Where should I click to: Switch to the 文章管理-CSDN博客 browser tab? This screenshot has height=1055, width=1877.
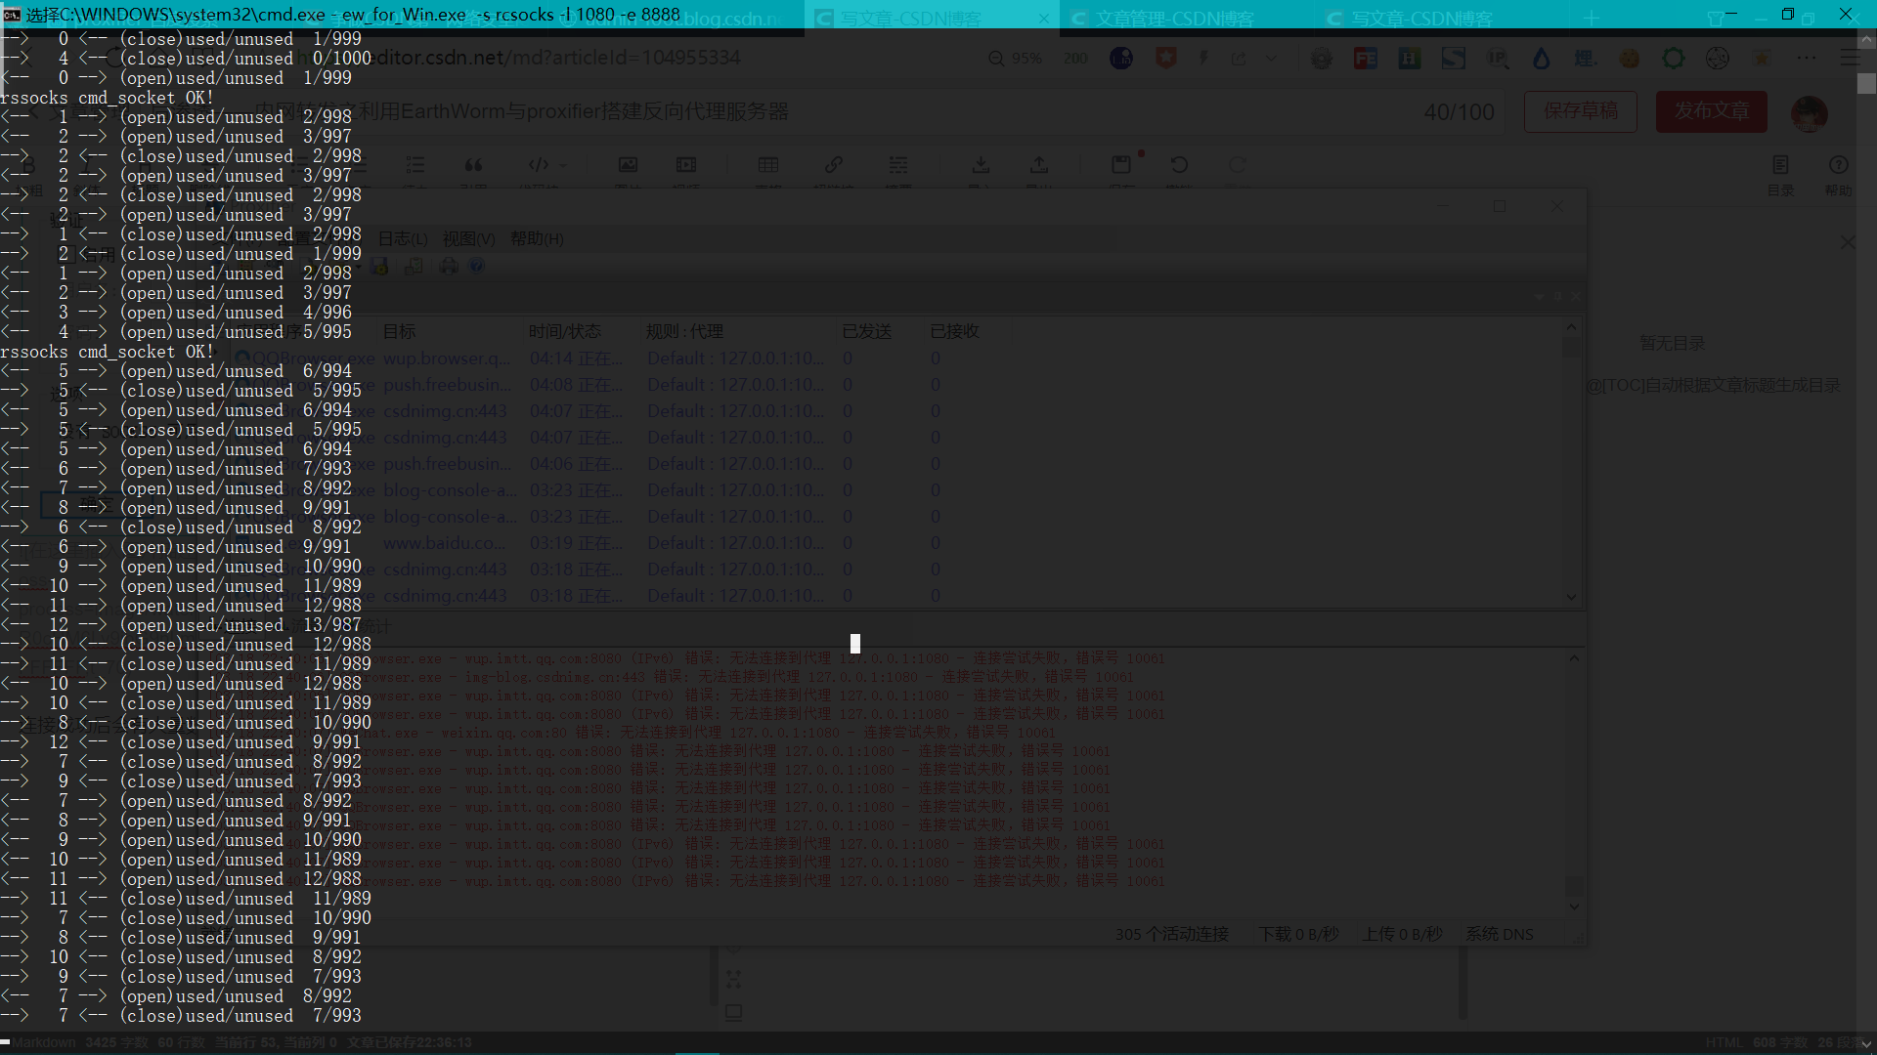pos(1173,19)
